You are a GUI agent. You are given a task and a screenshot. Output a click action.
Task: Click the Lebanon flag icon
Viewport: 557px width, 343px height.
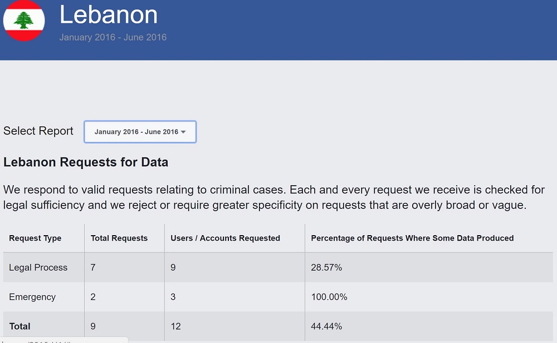tap(23, 21)
